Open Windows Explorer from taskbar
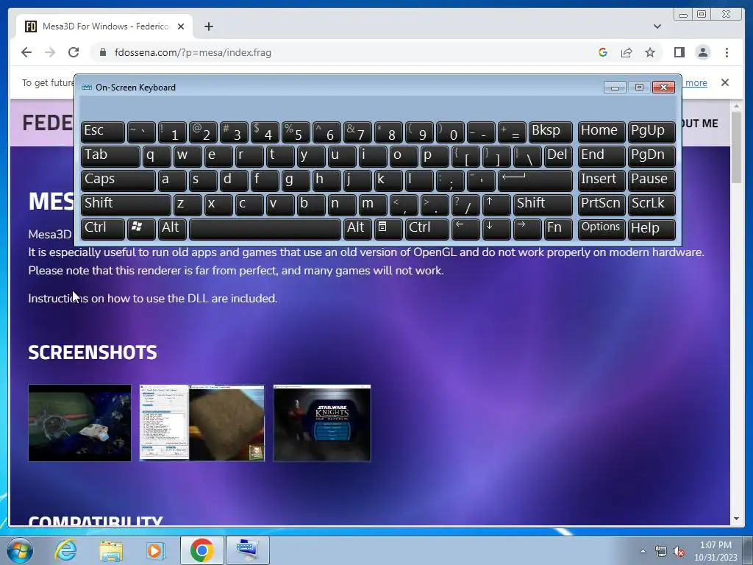 111,550
